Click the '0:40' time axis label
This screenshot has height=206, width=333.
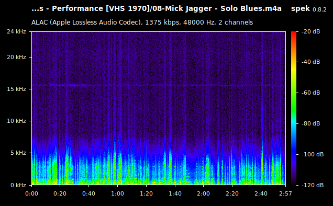89,193
